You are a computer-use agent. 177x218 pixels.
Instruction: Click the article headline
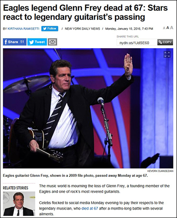85,12
